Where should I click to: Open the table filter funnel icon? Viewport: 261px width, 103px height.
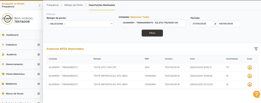tap(256, 49)
